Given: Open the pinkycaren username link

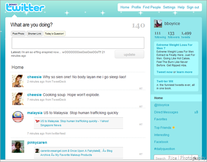Looking at the screenshot, I should pos(37,142).
